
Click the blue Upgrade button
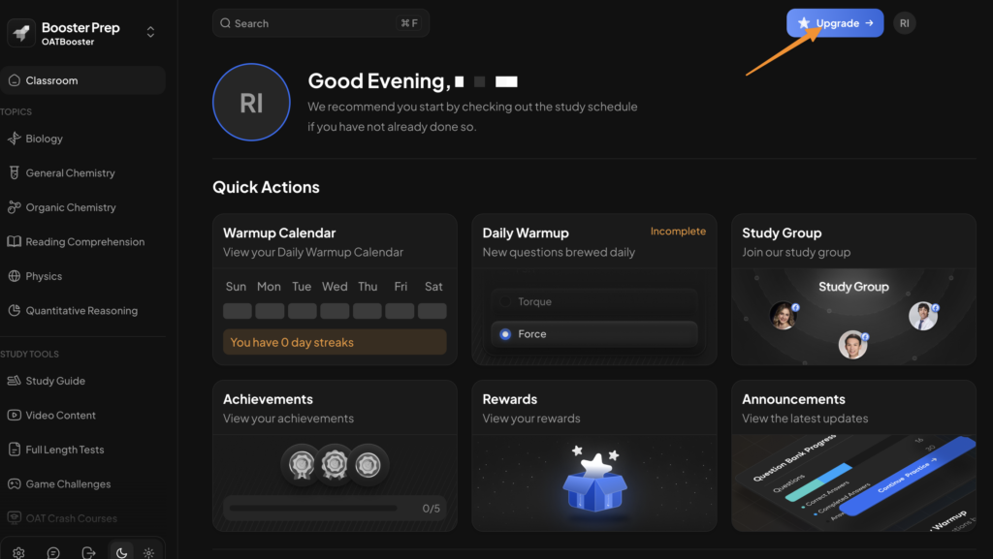[x=834, y=23]
